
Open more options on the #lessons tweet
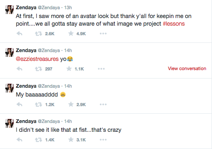[103, 34]
